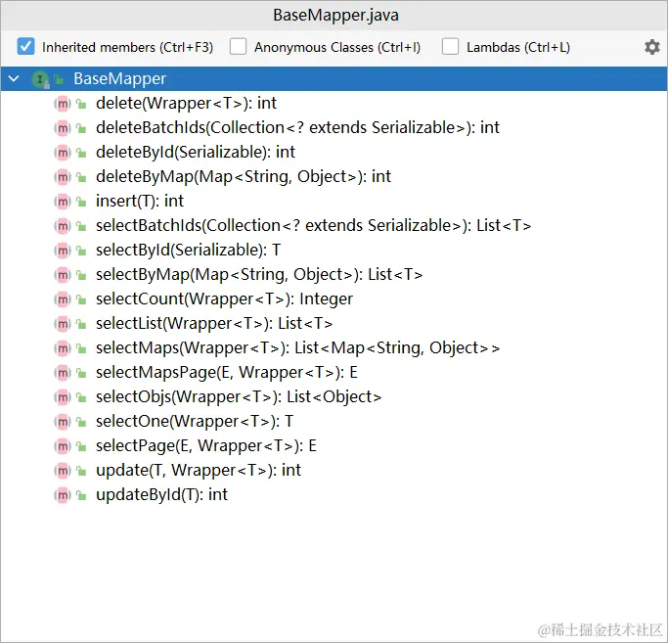Select update(T, Wrapper<T>): int
This screenshot has width=668, height=643.
(x=199, y=471)
